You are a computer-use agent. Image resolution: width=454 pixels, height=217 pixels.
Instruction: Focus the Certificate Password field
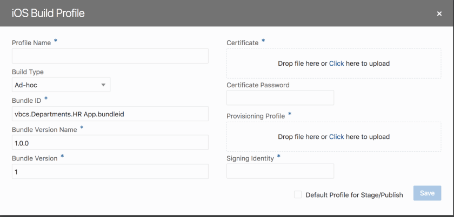[x=280, y=97]
